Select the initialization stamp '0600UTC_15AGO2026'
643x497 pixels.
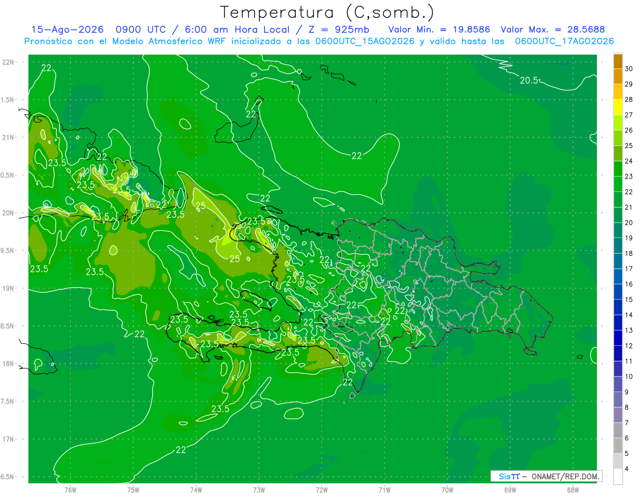pyautogui.click(x=364, y=41)
